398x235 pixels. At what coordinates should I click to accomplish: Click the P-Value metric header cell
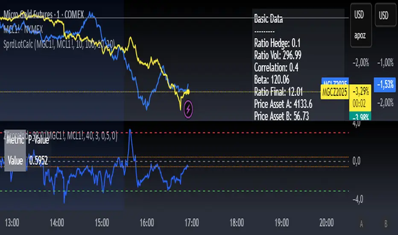tap(38, 140)
